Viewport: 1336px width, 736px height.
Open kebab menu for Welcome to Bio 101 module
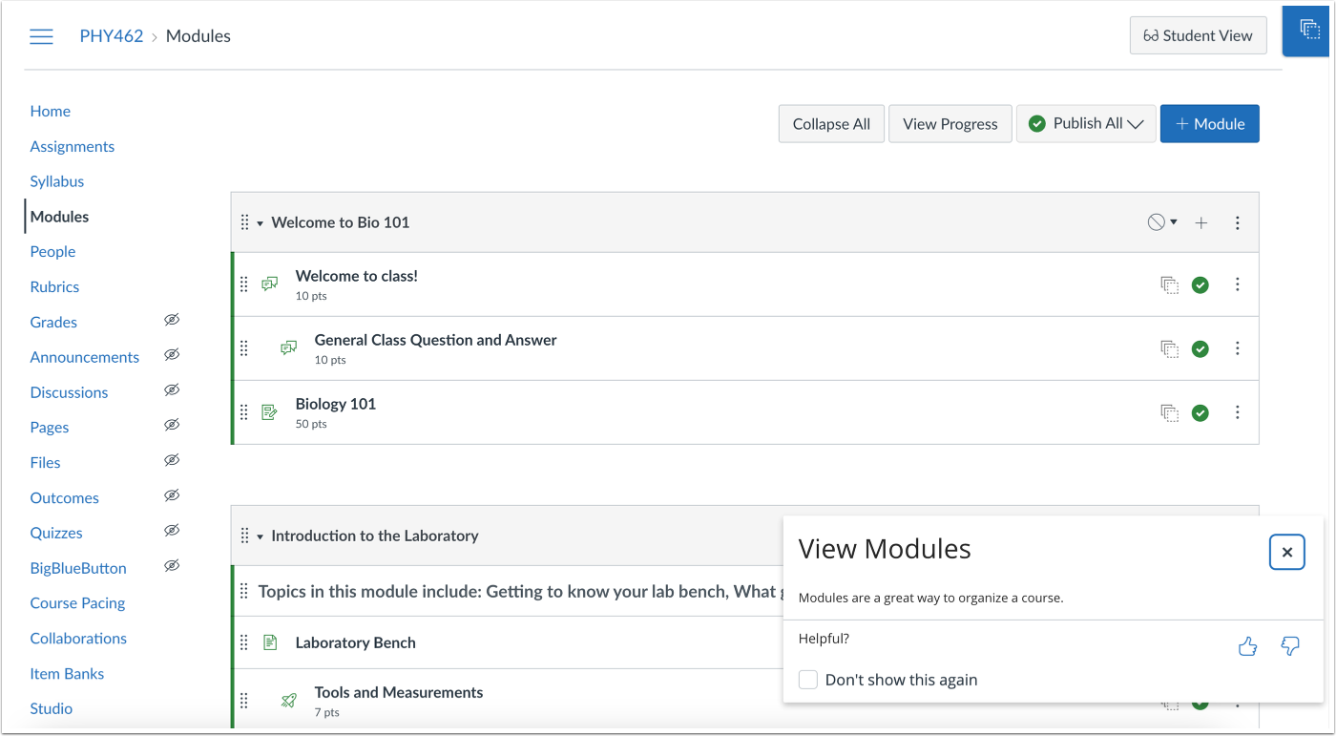[x=1238, y=222]
